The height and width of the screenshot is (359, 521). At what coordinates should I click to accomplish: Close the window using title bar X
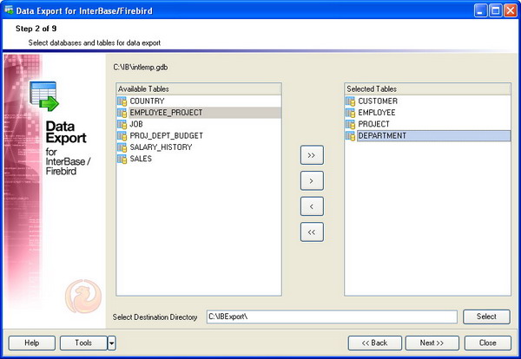pyautogui.click(x=511, y=10)
